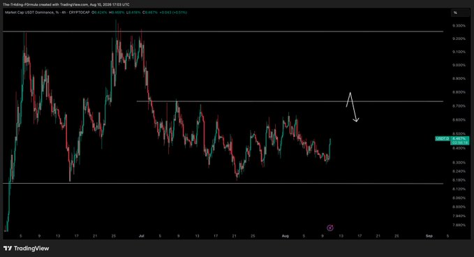Click the Sep label on the time axis
The width and height of the screenshot is (474, 257).
pos(429,236)
